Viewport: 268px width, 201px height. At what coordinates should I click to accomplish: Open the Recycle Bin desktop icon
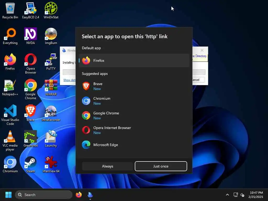point(10,10)
